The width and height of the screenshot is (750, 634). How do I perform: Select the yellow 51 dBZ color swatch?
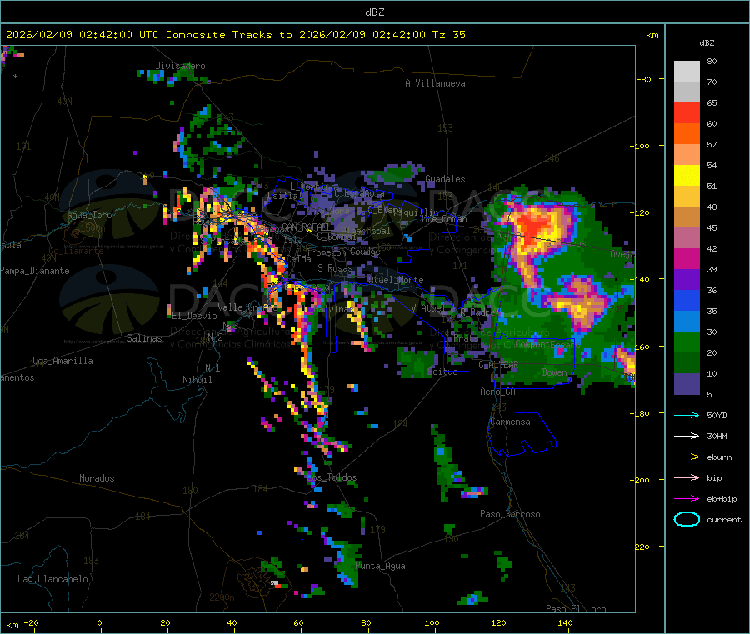pyautogui.click(x=687, y=176)
